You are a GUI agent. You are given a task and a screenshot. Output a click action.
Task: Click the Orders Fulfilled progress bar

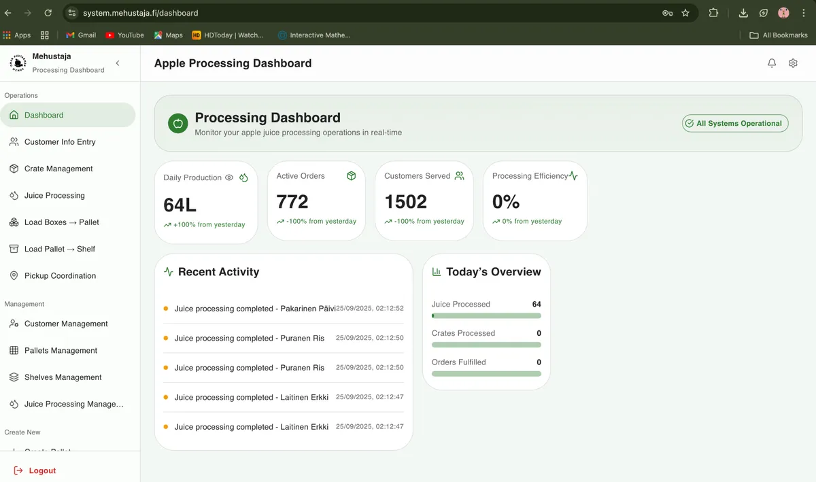[486, 374]
